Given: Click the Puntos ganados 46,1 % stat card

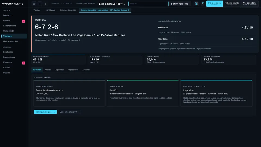Looking at the screenshot, I should tap(58, 60).
